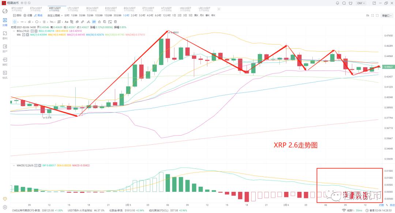Select the wave pattern drawing tool
Screen dimensions: 395x213
coord(52,22)
